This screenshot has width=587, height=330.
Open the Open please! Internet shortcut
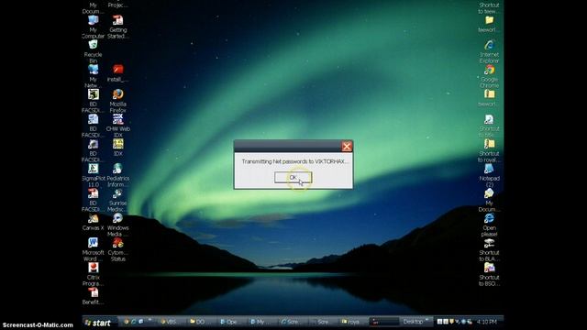point(489,225)
